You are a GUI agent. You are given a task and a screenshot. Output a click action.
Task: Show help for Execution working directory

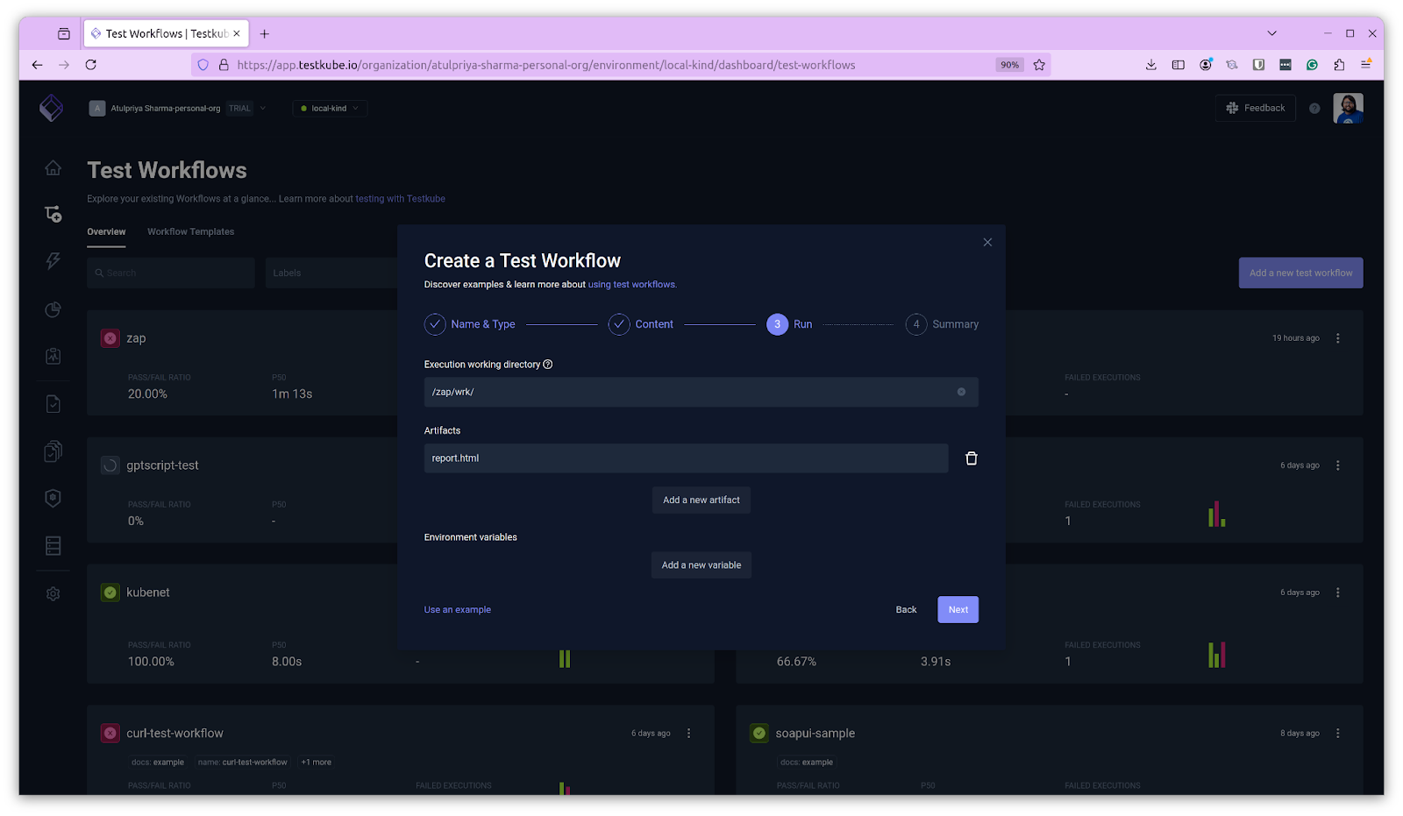[x=548, y=365]
